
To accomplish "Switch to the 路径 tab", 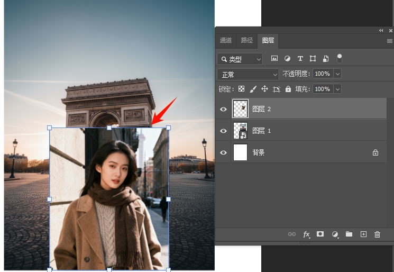I will pyautogui.click(x=247, y=40).
